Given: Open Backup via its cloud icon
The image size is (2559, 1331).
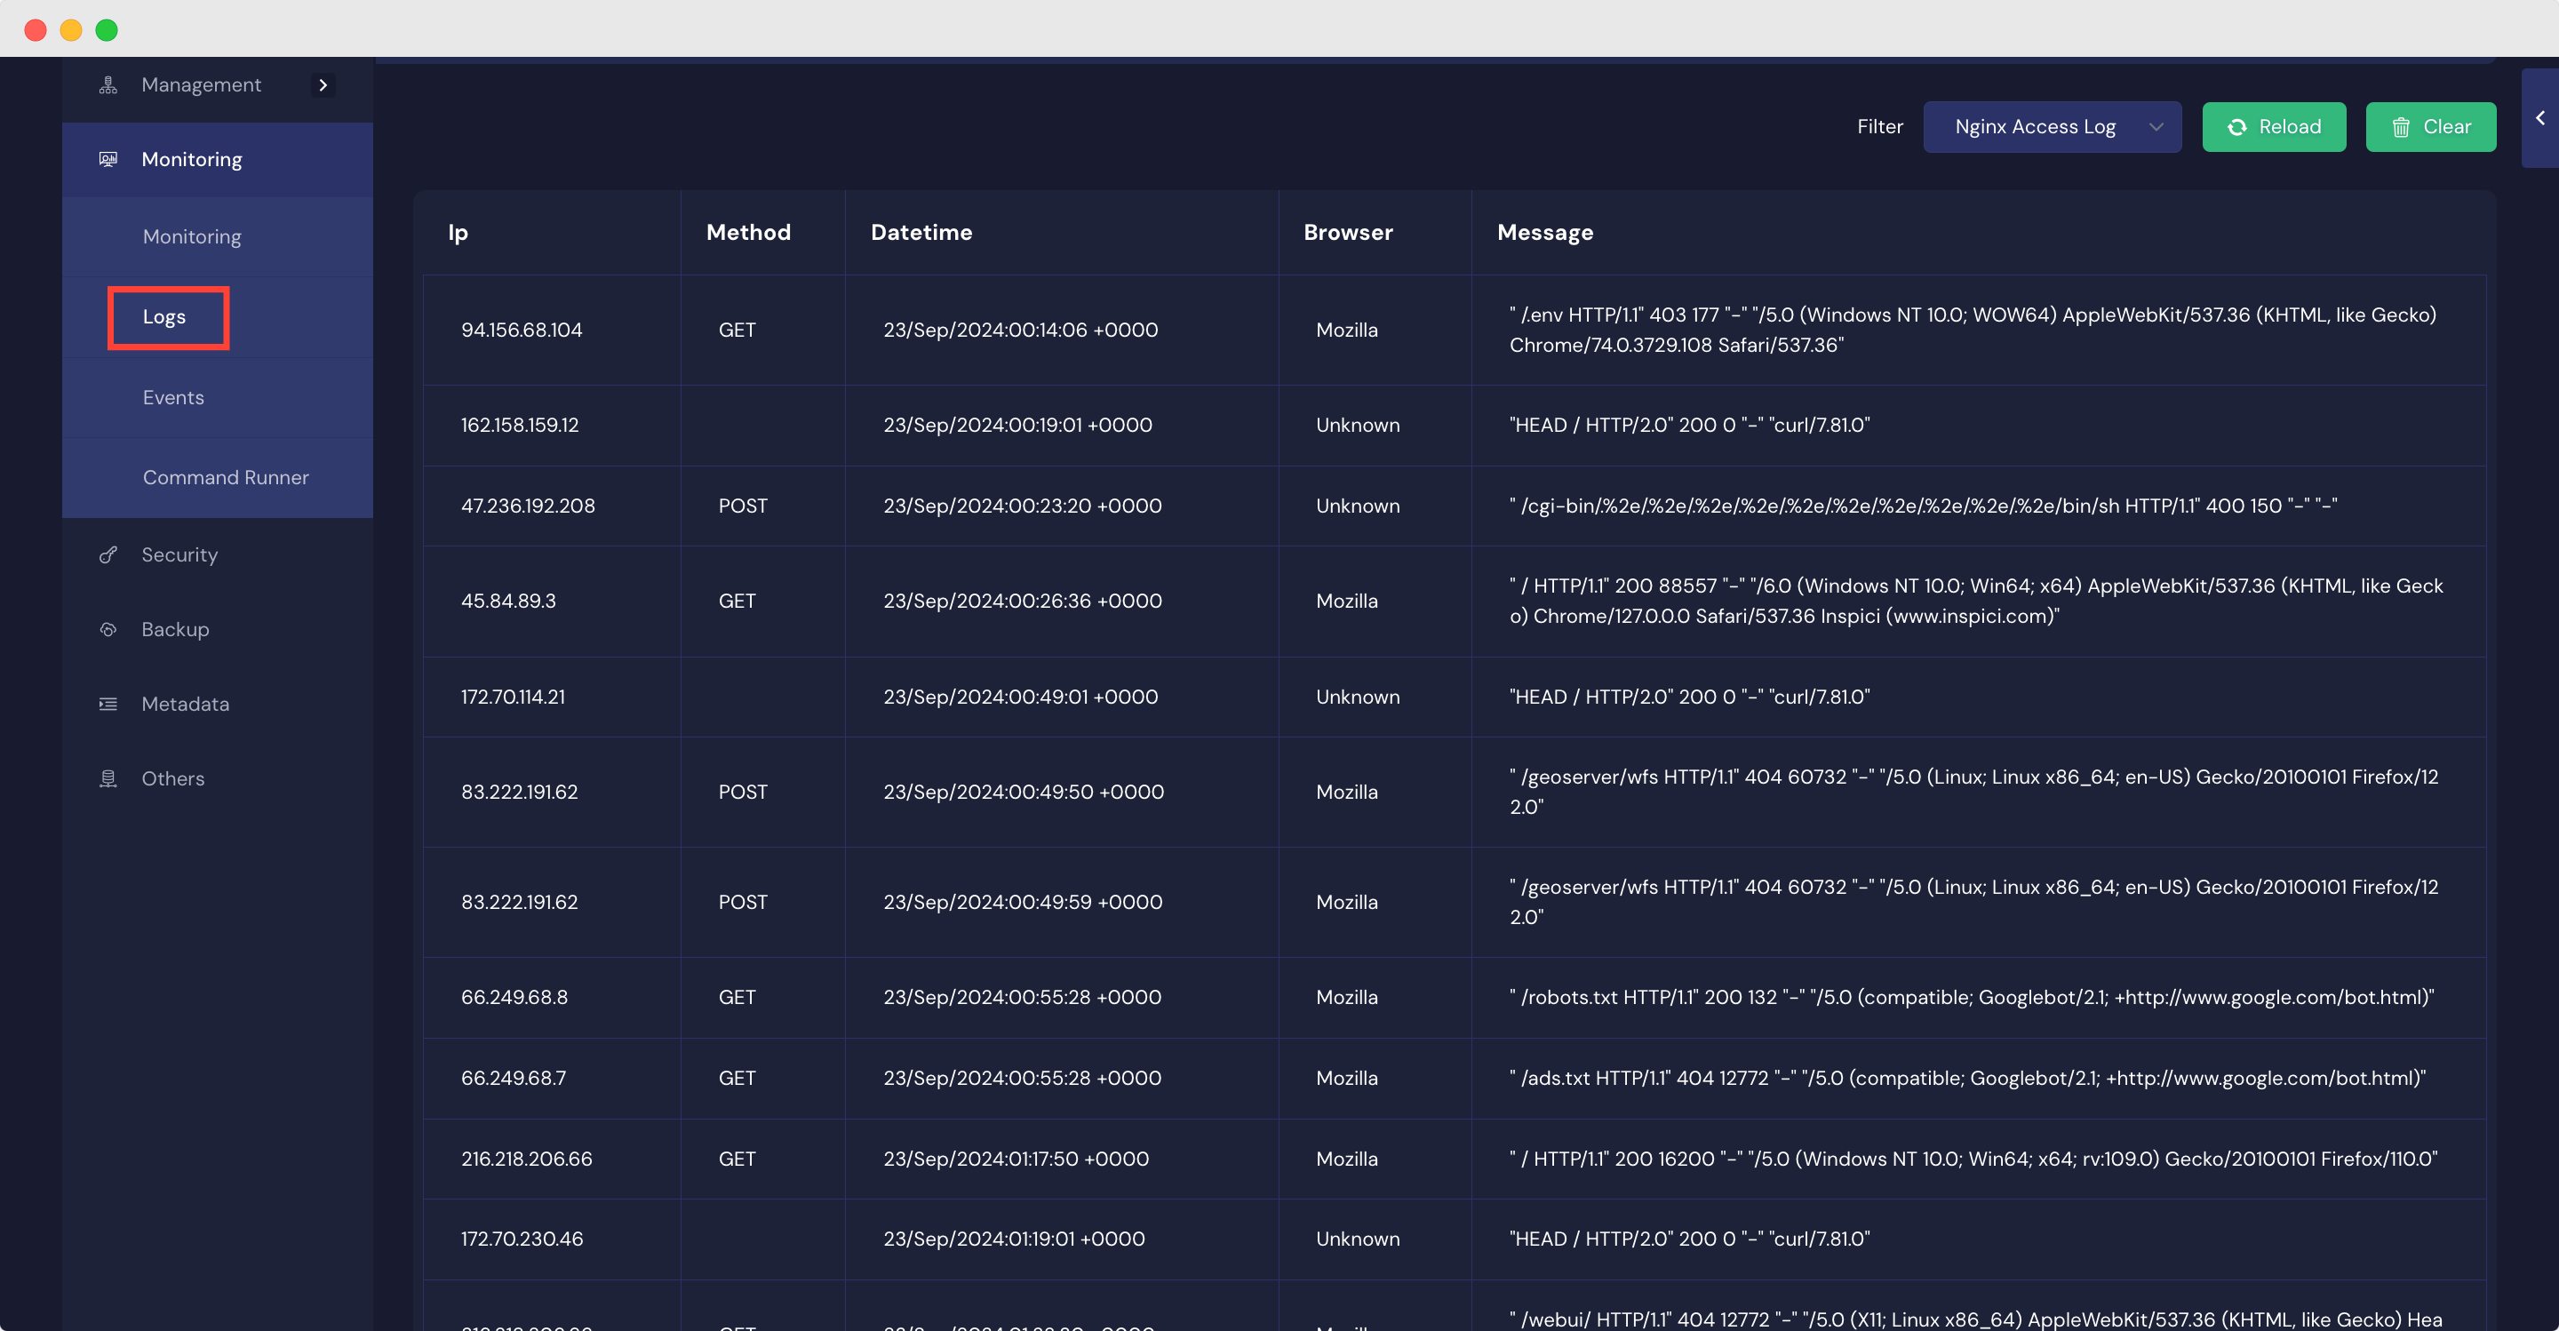Looking at the screenshot, I should (x=108, y=629).
